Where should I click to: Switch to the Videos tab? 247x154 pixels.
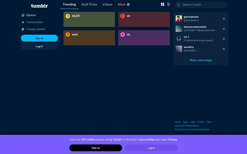click(108, 4)
